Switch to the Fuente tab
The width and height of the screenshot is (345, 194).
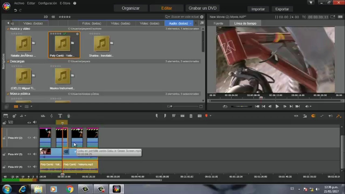click(218, 23)
